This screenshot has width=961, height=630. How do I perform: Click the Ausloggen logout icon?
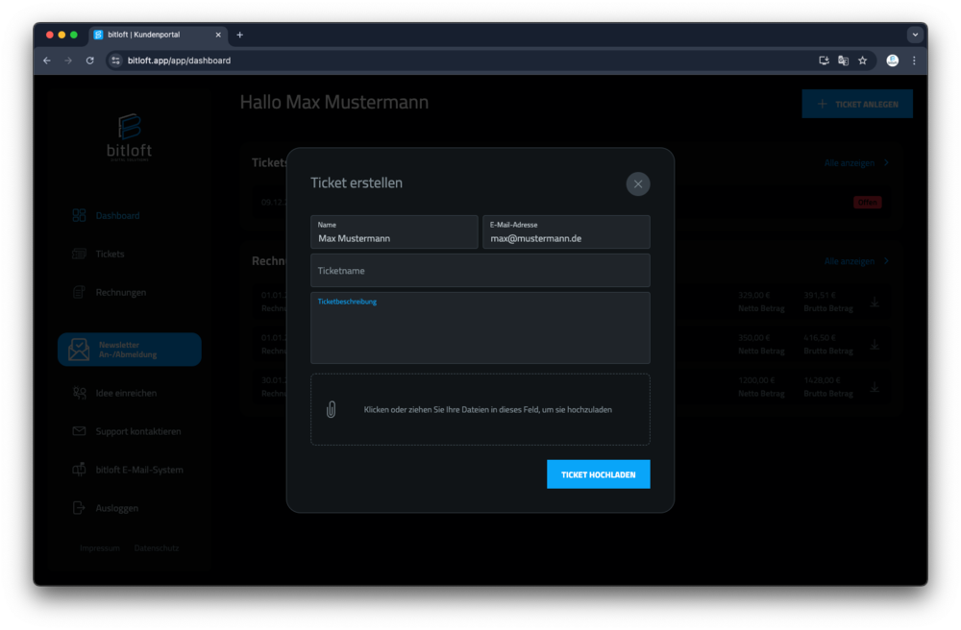(79, 508)
